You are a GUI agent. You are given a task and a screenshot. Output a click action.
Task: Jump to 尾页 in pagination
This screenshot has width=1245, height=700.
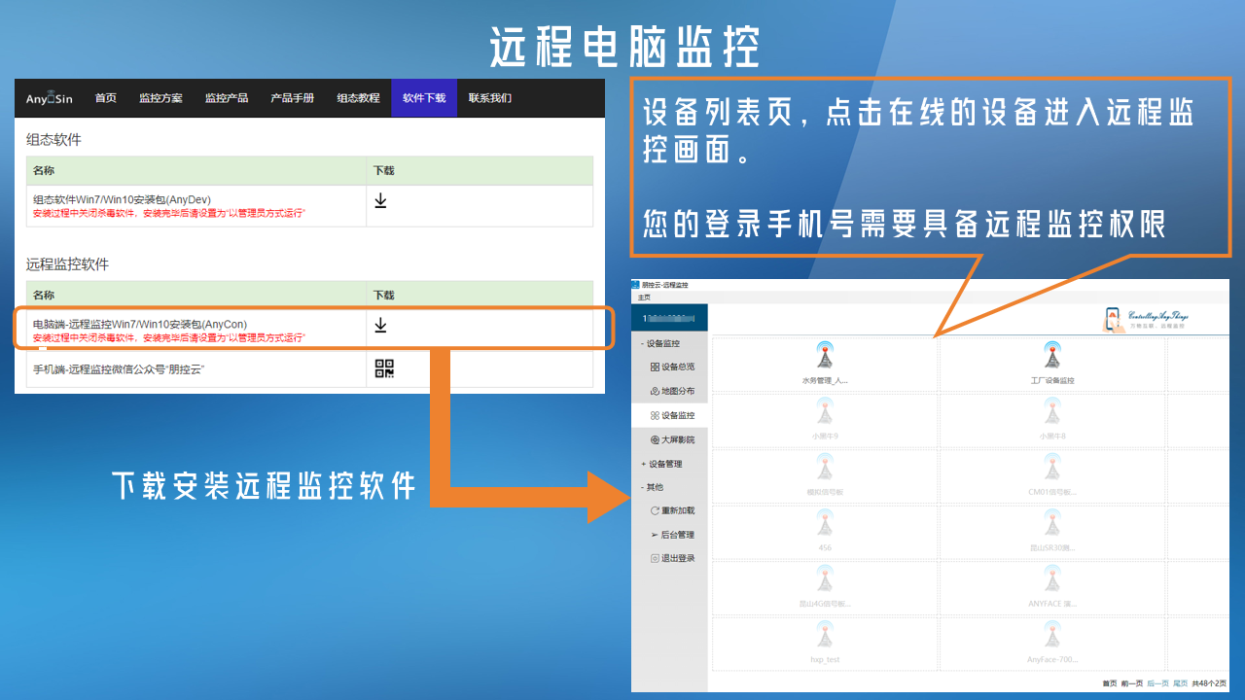1180,683
